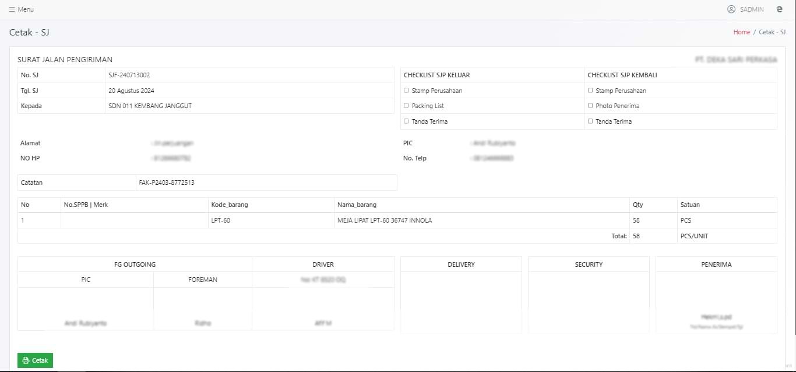Click the user profile icon beside SADMIN
This screenshot has height=372, width=796.
731,9
